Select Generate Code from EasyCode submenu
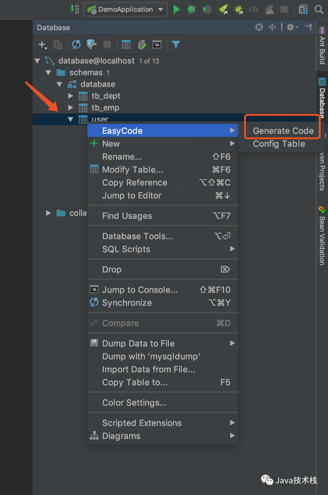Image resolution: width=328 pixels, height=495 pixels. tap(283, 131)
